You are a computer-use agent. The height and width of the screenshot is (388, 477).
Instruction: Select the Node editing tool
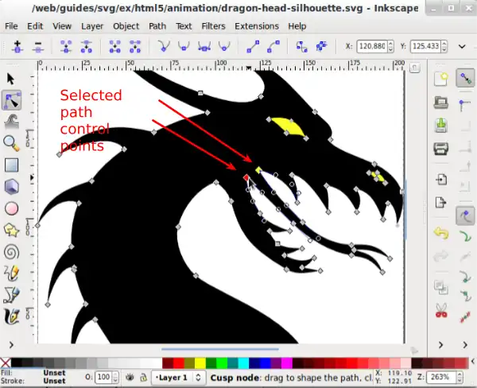click(x=12, y=100)
